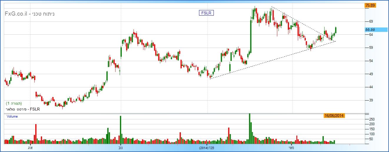Click the 50 value on volume axis
Image resolution: width=389 pixels, height=152 pixels.
(371, 139)
